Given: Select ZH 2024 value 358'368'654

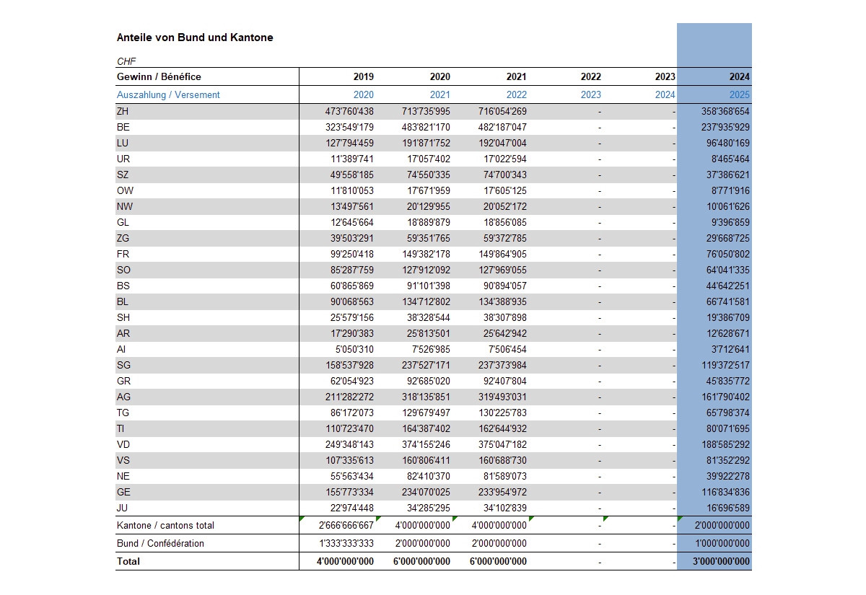Looking at the screenshot, I should tap(725, 112).
